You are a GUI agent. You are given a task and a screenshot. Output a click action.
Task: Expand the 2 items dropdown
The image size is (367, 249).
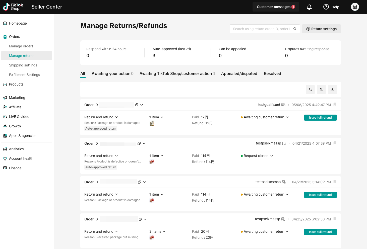[x=164, y=231]
